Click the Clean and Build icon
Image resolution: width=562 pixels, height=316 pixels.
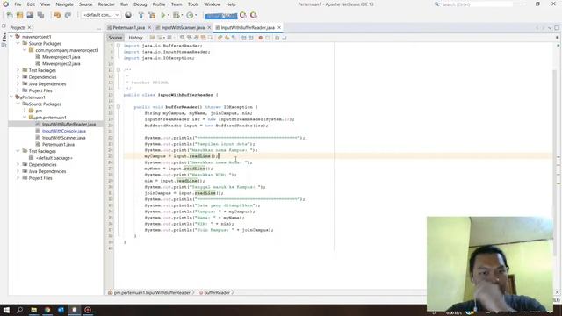point(152,16)
